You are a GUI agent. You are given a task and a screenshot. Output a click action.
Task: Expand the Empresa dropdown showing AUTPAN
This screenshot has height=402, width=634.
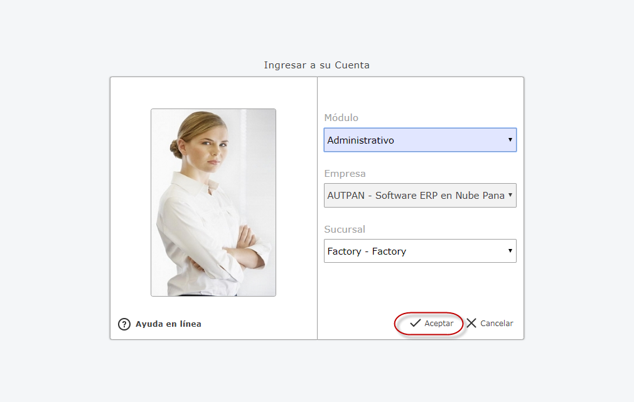click(x=419, y=196)
